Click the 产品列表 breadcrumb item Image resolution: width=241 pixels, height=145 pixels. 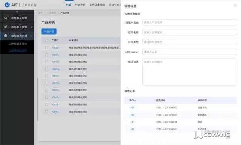(x=65, y=13)
